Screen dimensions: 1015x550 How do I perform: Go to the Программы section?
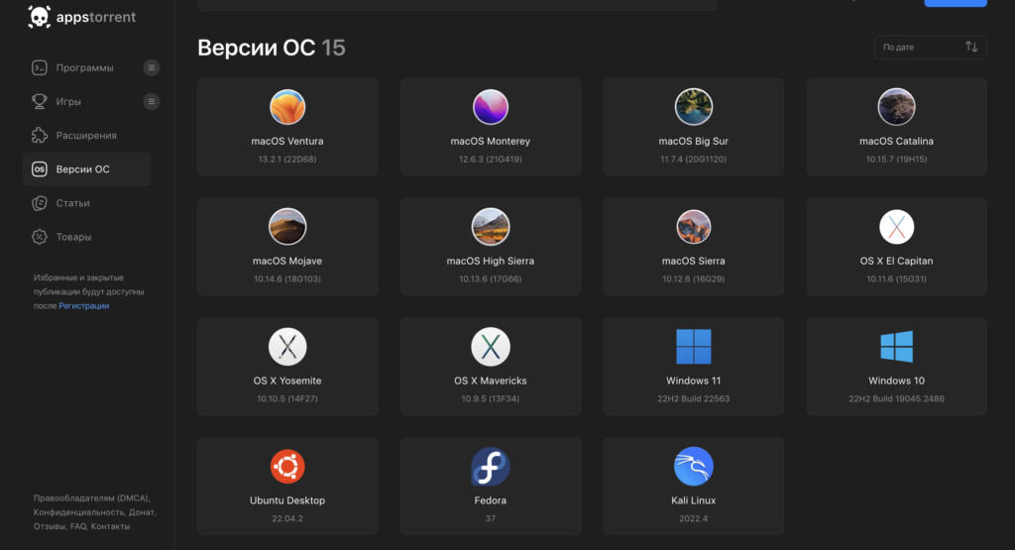pos(85,68)
